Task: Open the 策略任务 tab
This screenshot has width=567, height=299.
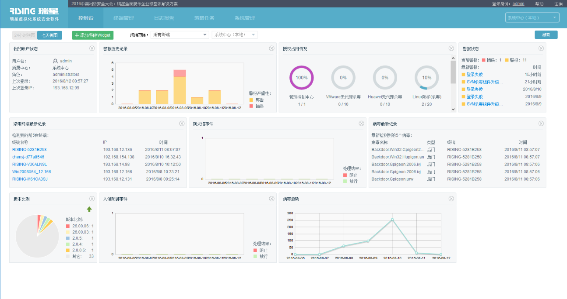Action: (x=204, y=18)
